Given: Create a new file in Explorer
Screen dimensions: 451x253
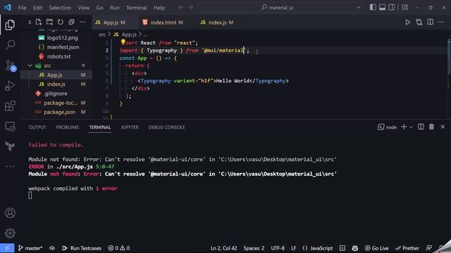Looking at the screenshot, I should point(39,22).
